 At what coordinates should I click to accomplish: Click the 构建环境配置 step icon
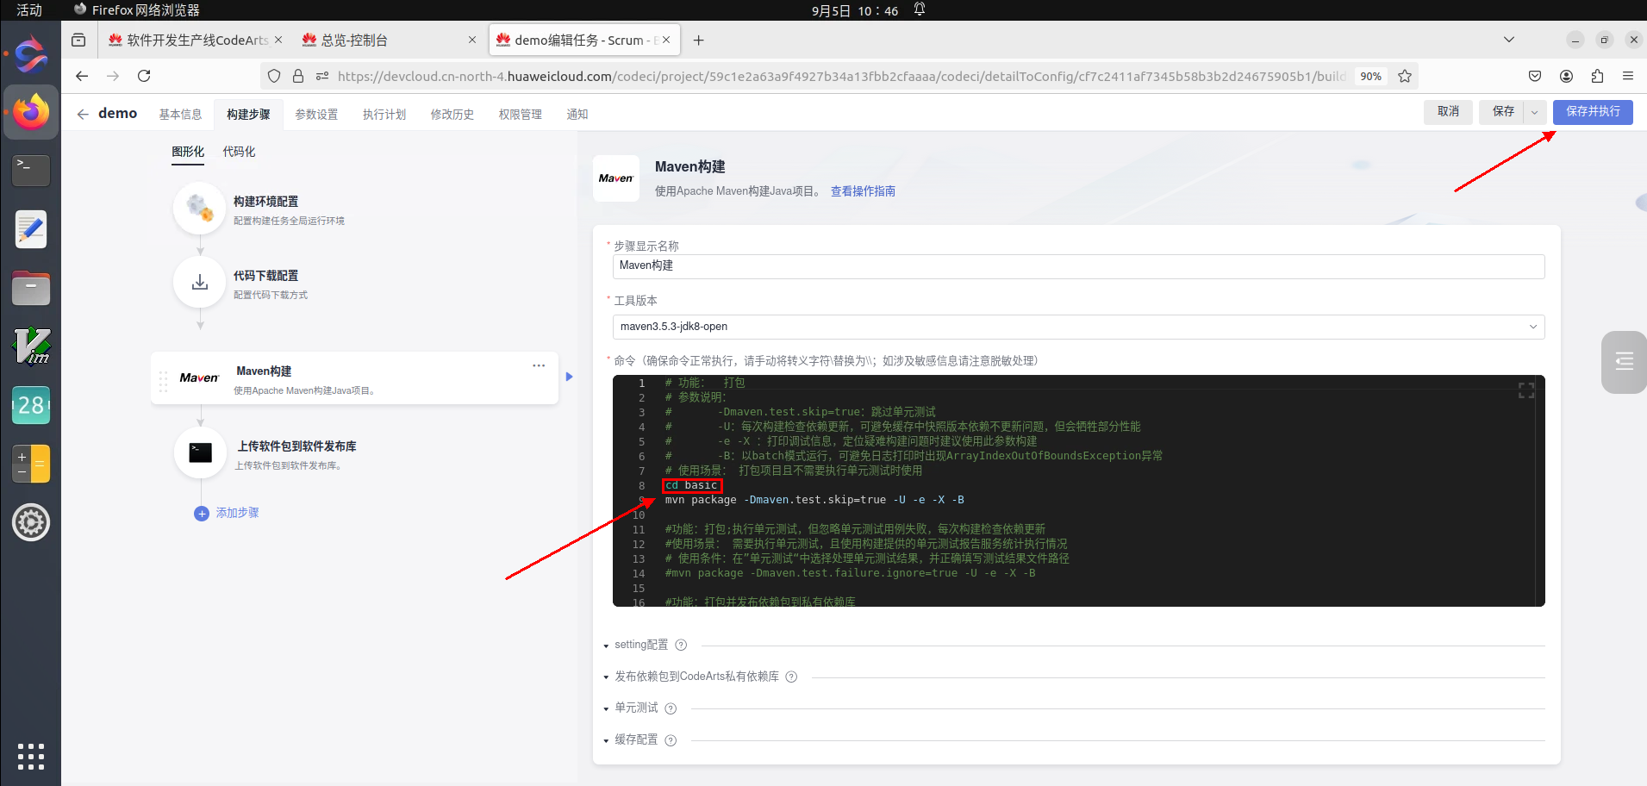pos(200,208)
